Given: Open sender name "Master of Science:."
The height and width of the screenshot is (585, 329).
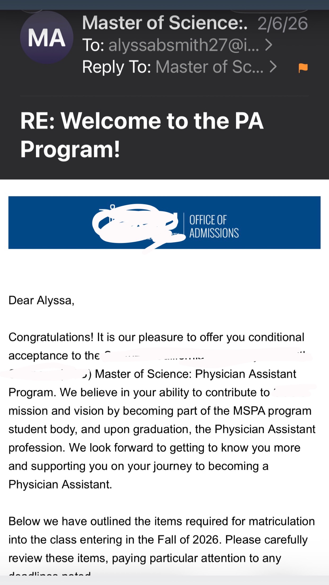Looking at the screenshot, I should point(165,23).
